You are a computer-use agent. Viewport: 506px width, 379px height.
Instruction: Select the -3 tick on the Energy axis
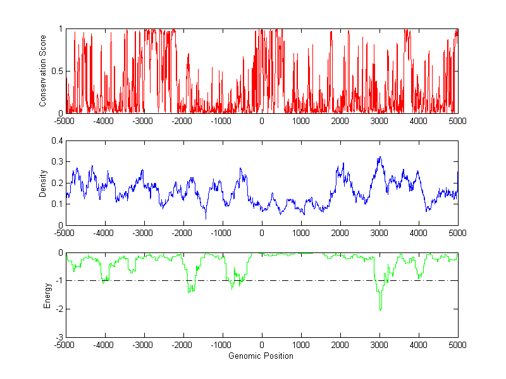[58, 337]
